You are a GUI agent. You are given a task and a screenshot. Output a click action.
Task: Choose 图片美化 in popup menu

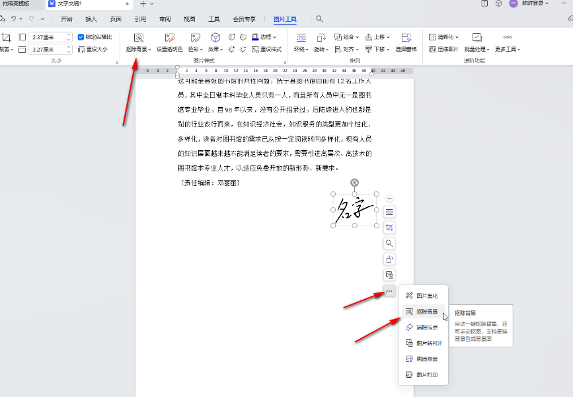424,296
